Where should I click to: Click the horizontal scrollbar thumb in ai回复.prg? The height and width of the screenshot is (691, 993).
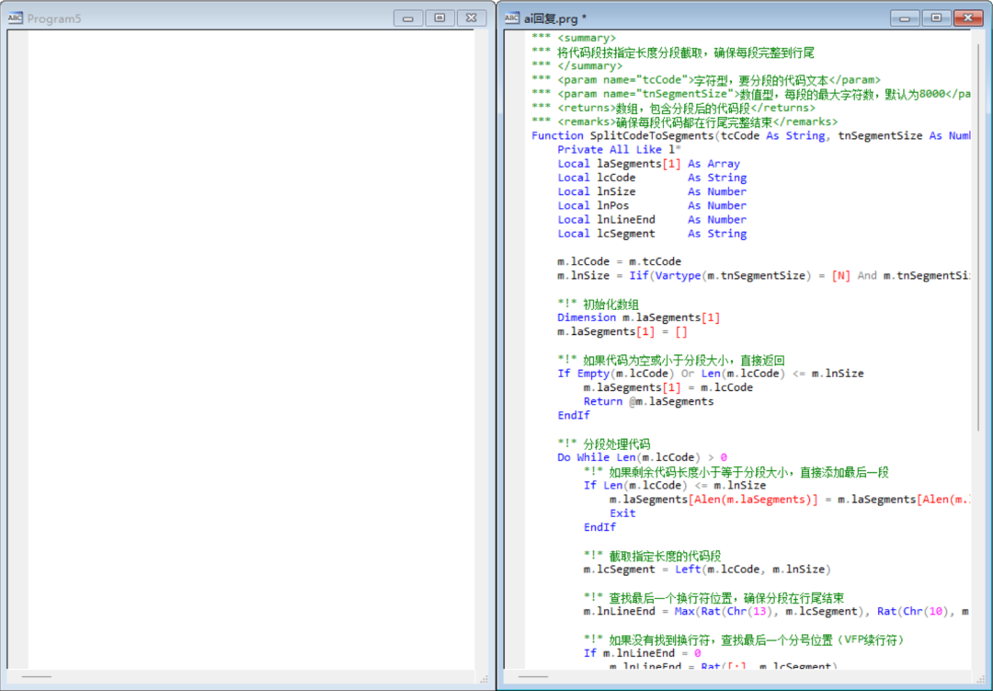pos(533,676)
